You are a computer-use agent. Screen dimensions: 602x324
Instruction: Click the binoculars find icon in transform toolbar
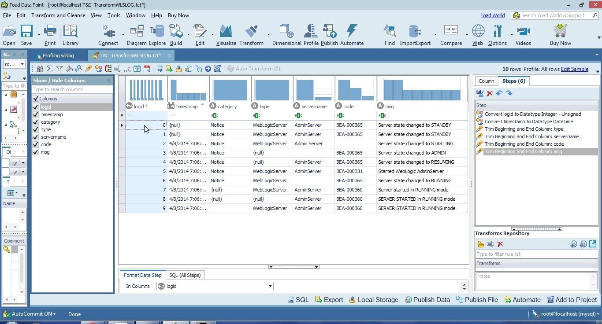click(x=40, y=69)
